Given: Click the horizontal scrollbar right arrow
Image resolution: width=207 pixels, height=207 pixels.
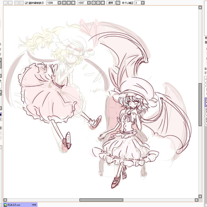Looking at the screenshot, I should pyautogui.click(x=197, y=200).
